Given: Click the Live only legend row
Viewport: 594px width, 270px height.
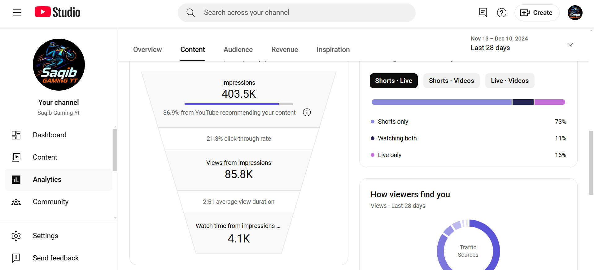Looking at the screenshot, I should pos(468,155).
